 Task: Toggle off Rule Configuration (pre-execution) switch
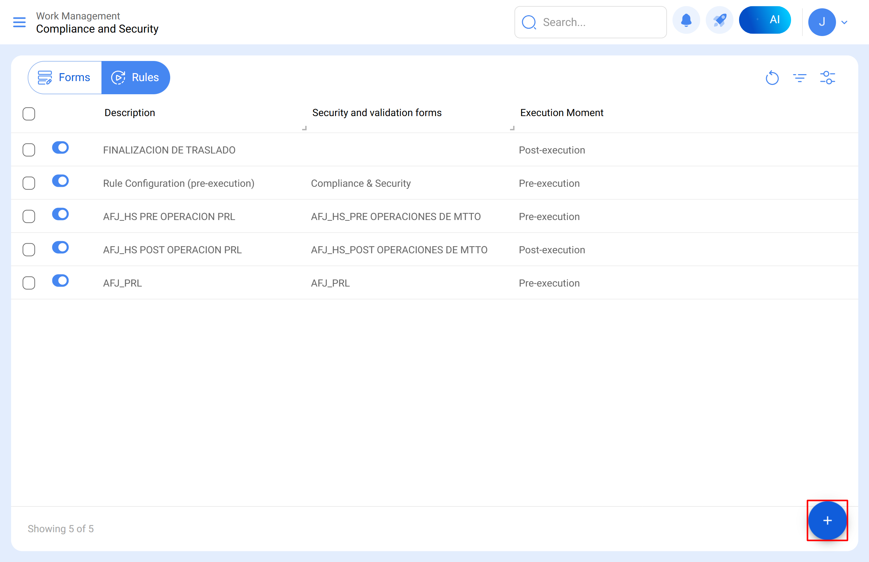pyautogui.click(x=61, y=181)
